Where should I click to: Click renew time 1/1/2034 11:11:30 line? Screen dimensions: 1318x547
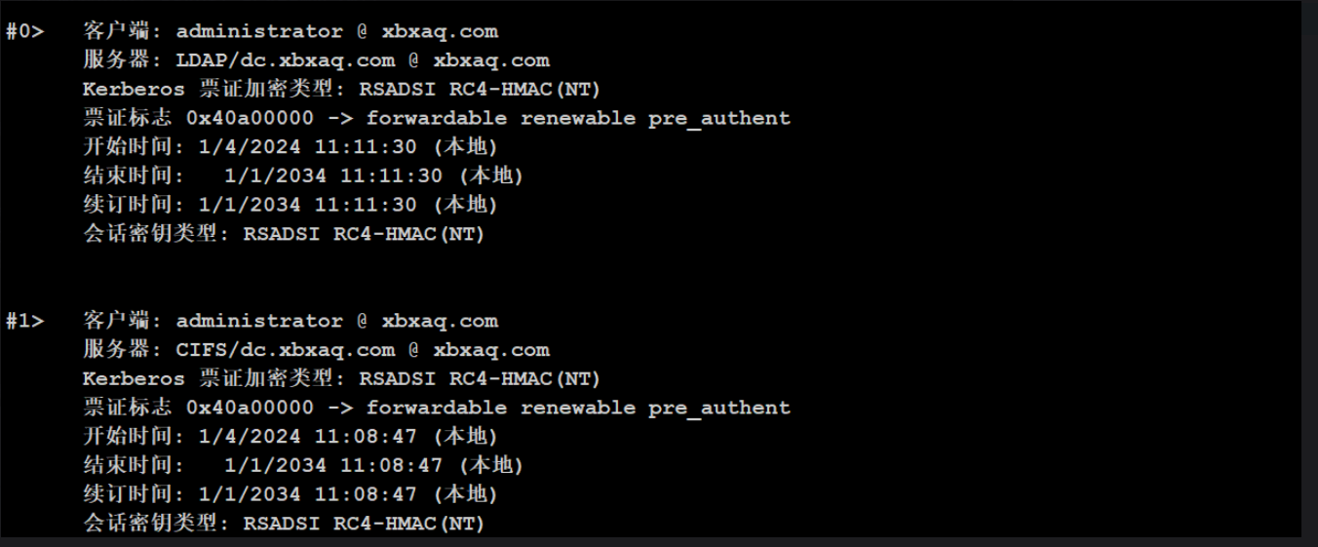point(291,205)
